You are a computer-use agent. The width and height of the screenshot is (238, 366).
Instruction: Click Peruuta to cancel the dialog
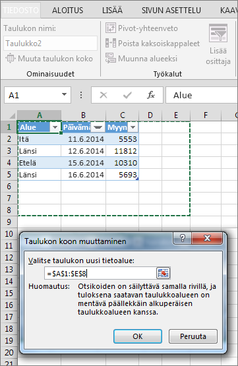193,336
